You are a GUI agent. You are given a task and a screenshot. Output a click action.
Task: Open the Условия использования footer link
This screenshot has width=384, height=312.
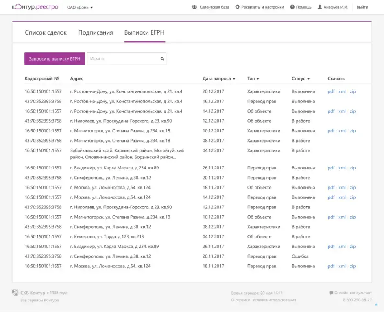pyautogui.click(x=274, y=300)
